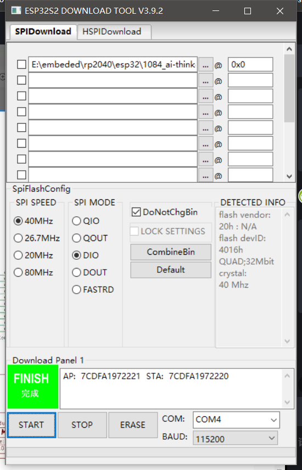The image size is (302, 470).
Task: Enable the checkbox for the 1084_ai-think file row
Action: (x=21, y=64)
